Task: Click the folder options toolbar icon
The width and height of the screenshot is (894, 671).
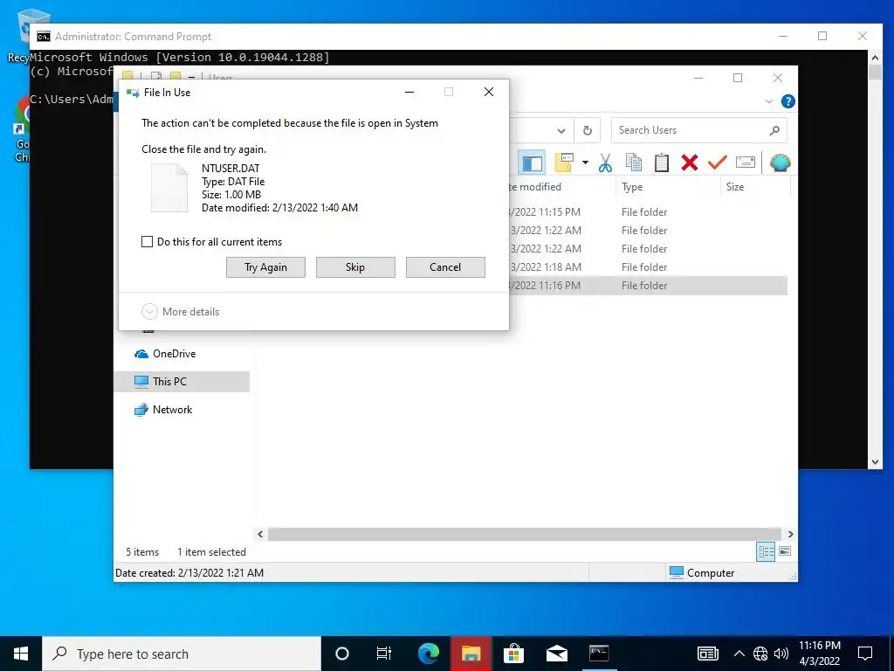Action: [x=564, y=163]
